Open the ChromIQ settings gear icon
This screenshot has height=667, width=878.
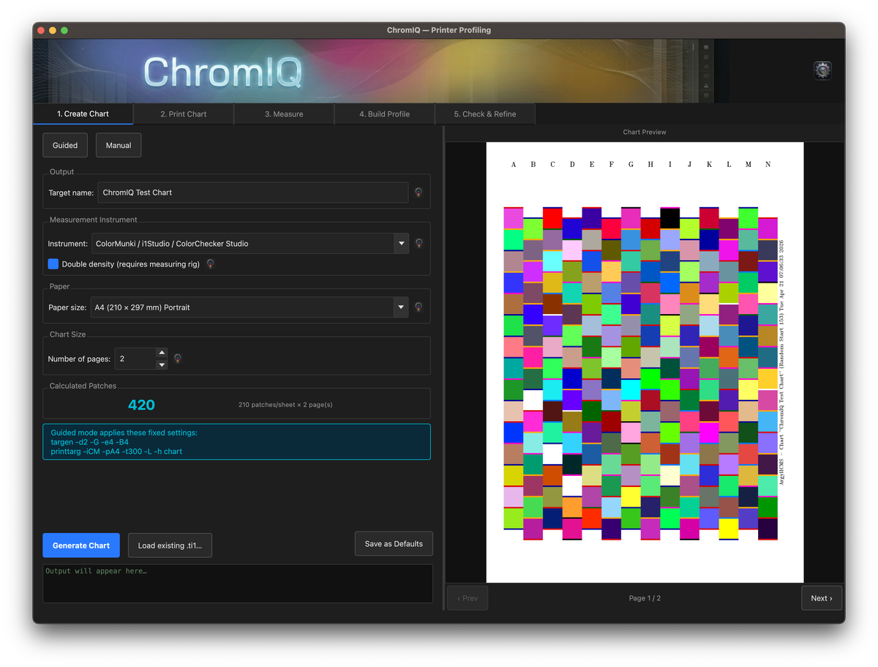click(822, 70)
